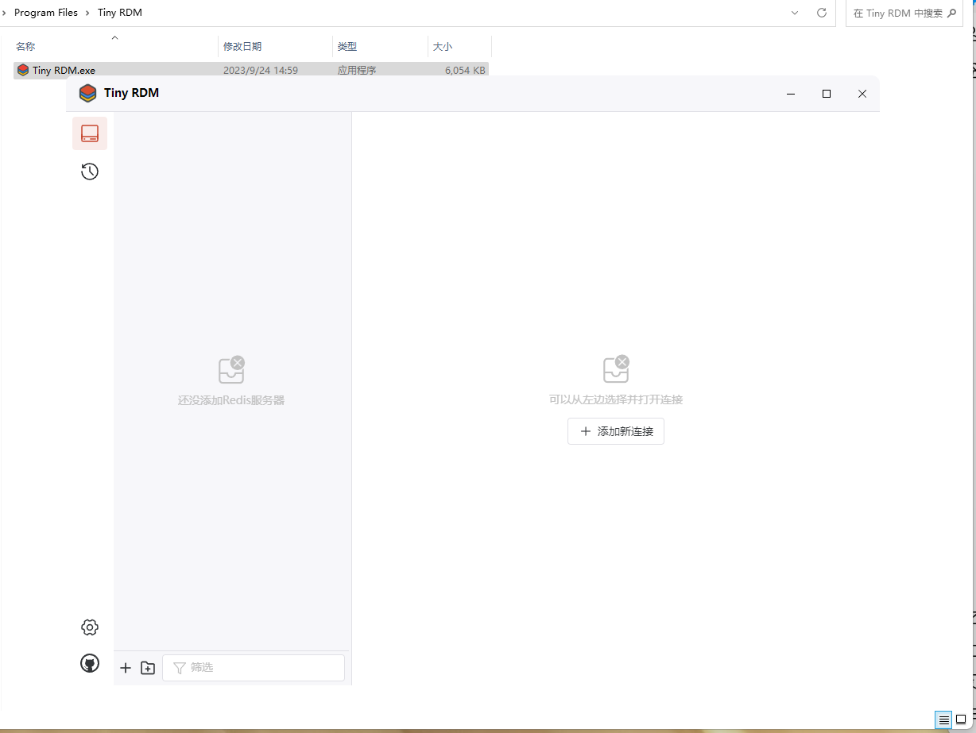Click the filter funnel icon in the filter box
The height and width of the screenshot is (733, 976).
180,668
